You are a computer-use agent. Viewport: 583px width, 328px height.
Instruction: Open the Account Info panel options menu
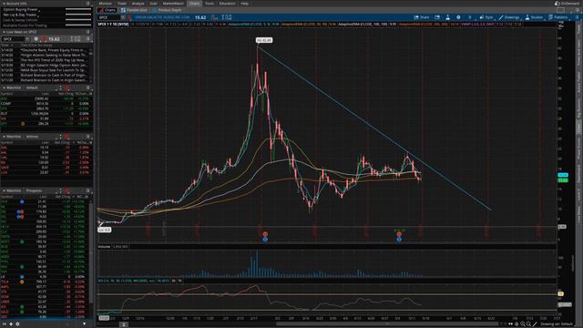[x=88, y=4]
